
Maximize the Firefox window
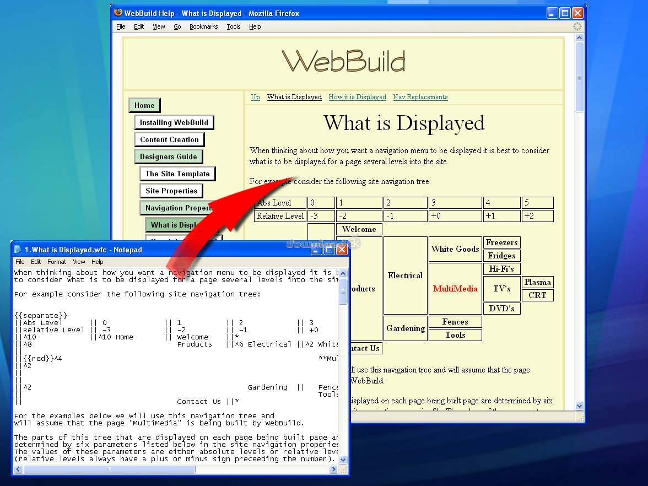[x=565, y=13]
